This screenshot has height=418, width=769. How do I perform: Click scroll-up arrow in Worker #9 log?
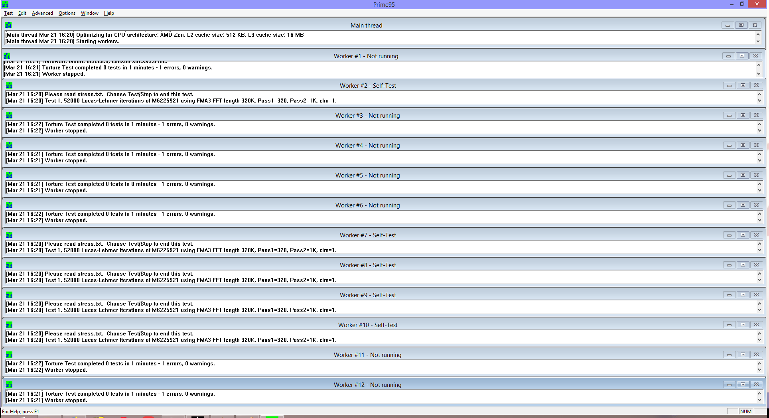(x=759, y=304)
